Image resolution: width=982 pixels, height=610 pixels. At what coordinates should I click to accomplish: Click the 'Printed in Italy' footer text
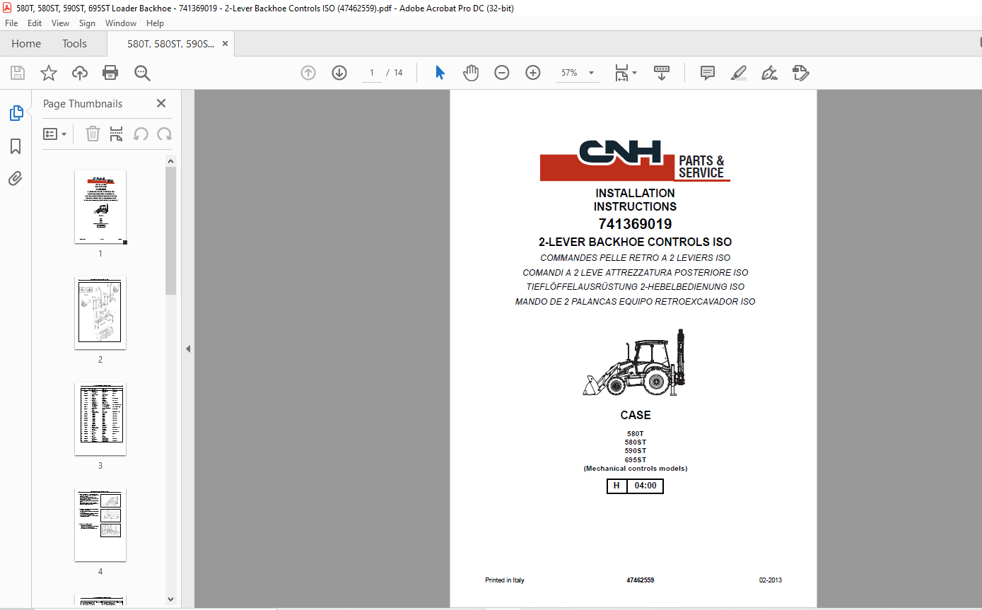click(505, 580)
